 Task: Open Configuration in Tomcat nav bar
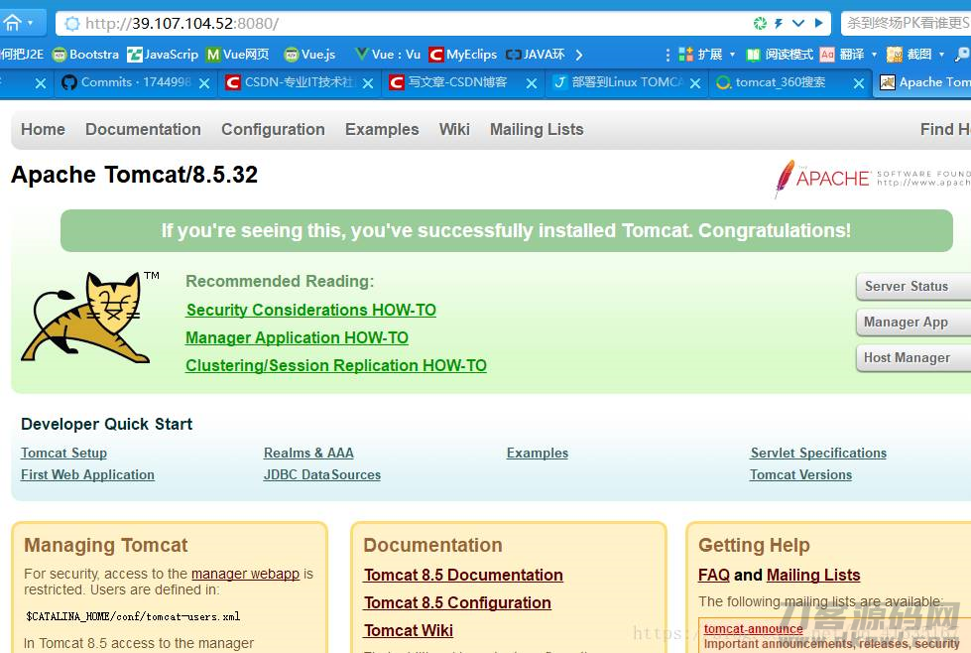tap(273, 129)
